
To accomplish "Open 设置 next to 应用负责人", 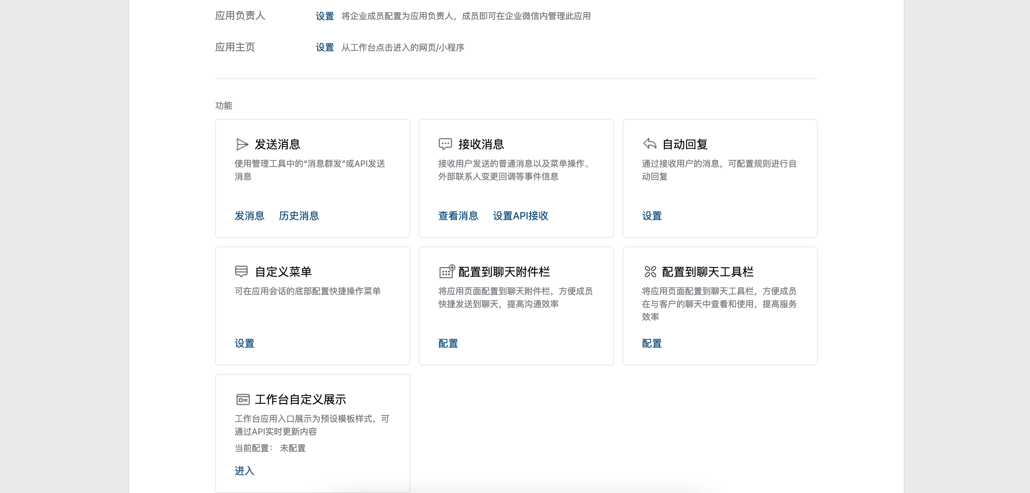I will pyautogui.click(x=324, y=16).
